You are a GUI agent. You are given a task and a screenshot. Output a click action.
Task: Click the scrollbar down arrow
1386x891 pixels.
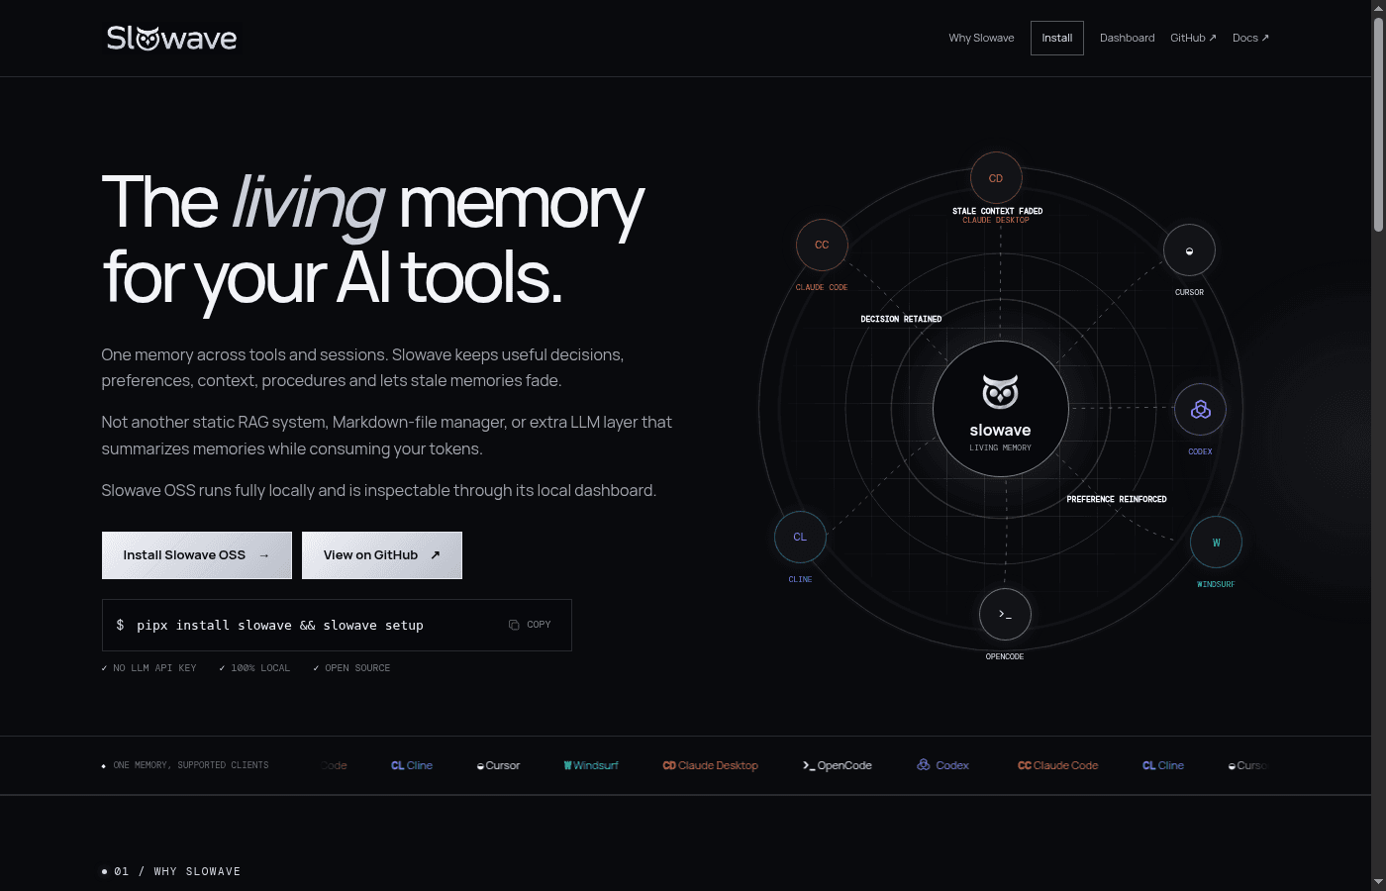[1378, 883]
